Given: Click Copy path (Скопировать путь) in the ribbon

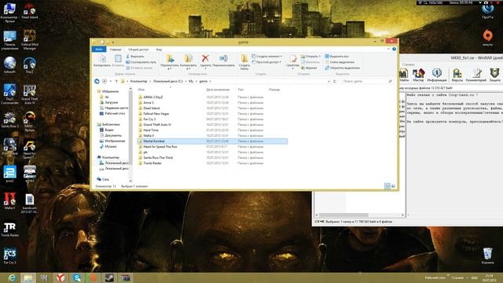Looking at the screenshot, I should (x=141, y=62).
